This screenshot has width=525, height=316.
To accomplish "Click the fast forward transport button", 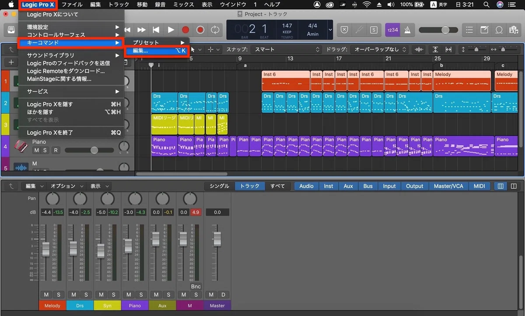I will (141, 30).
